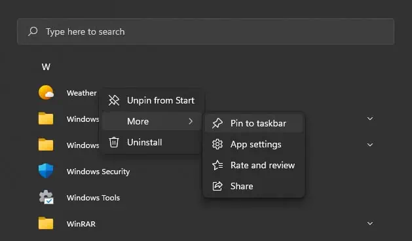Choose Rate and review
The height and width of the screenshot is (241, 412).
tap(254, 165)
